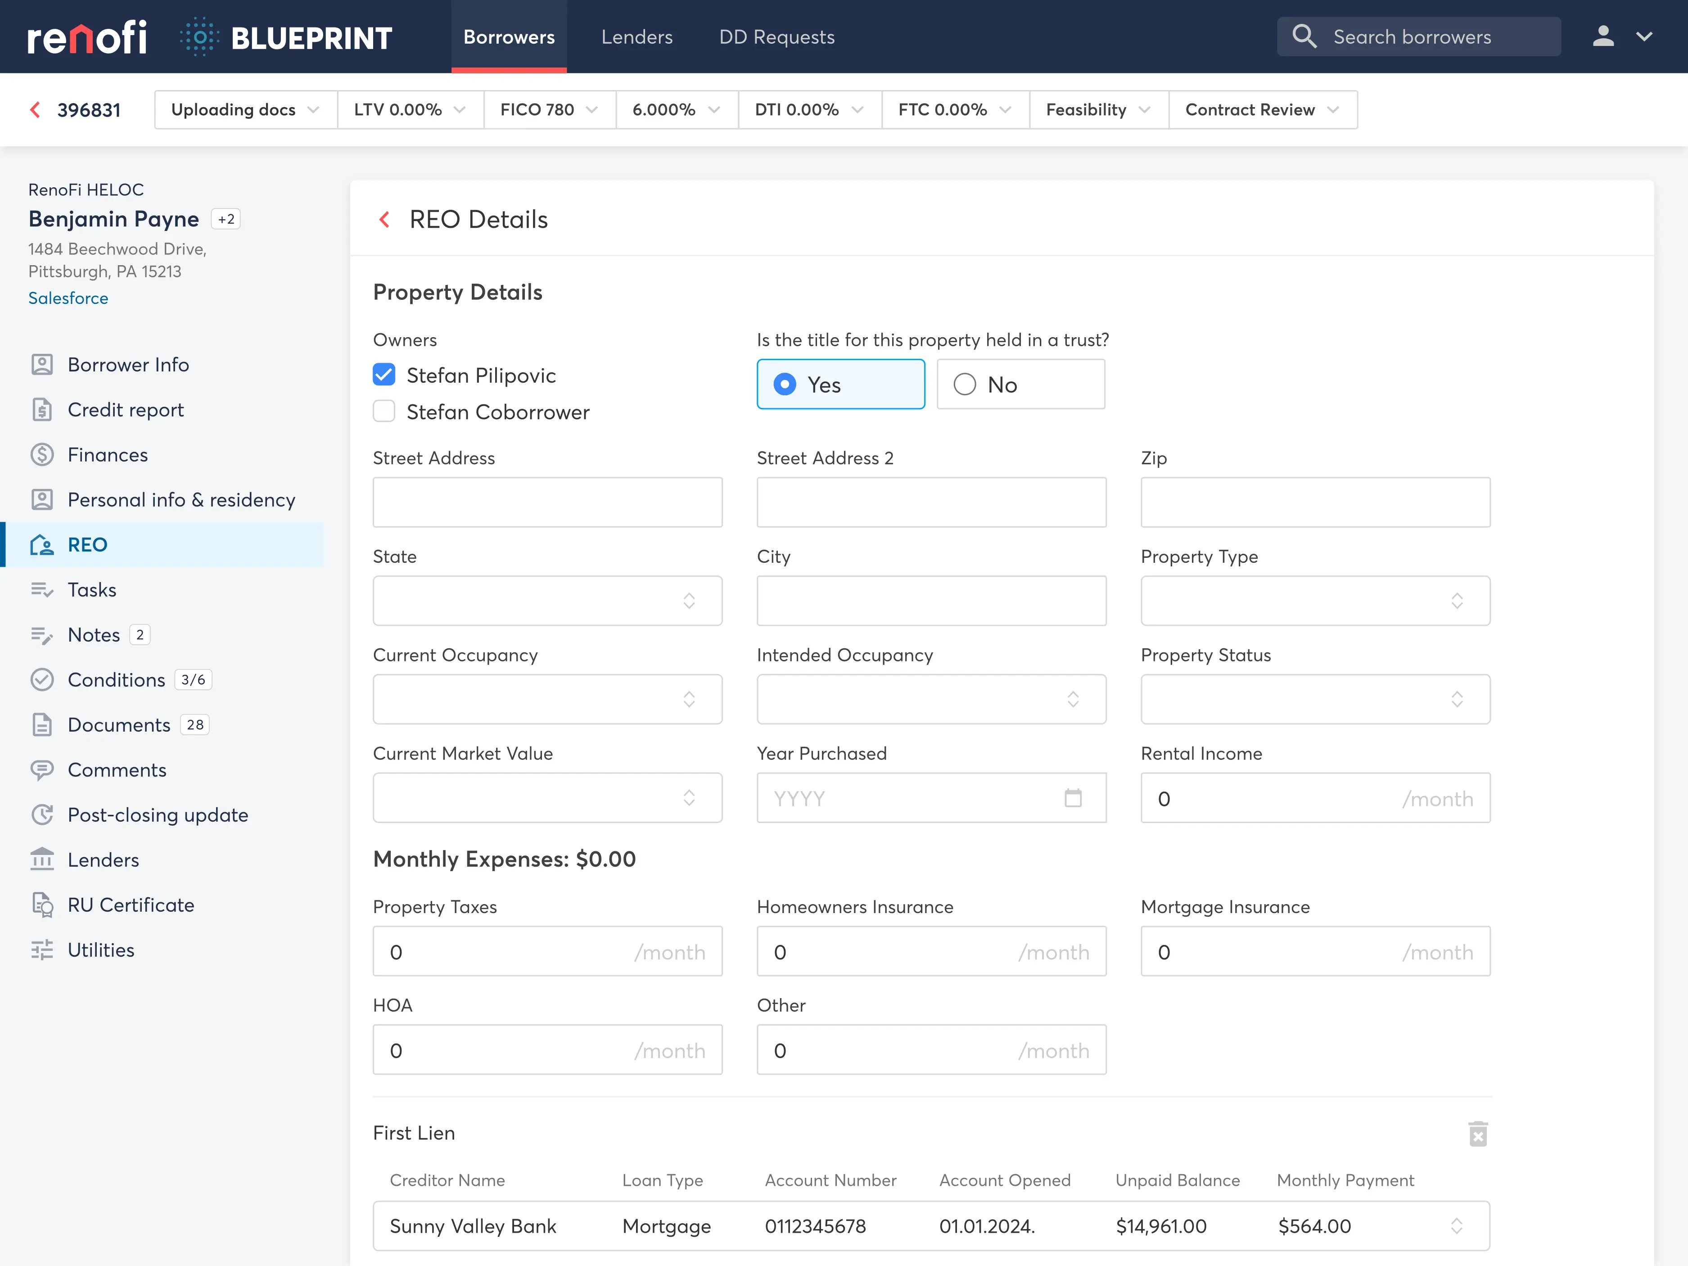This screenshot has width=1688, height=1266.
Task: Select Yes for title held in trust
Action: pyautogui.click(x=841, y=384)
